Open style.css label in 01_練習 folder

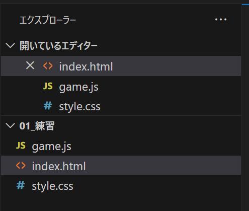[x=52, y=186]
